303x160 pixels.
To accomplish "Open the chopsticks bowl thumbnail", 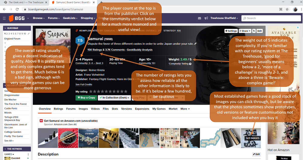I will pos(68,138).
